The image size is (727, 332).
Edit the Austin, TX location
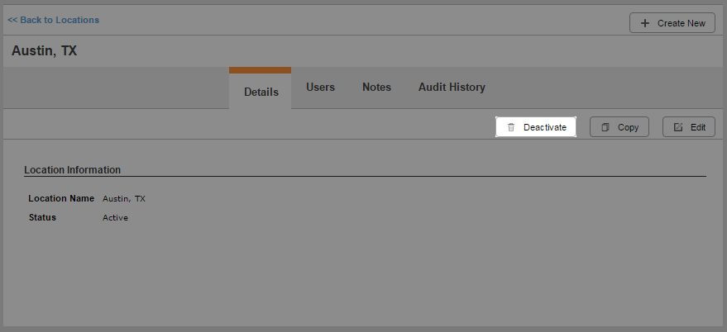point(688,127)
